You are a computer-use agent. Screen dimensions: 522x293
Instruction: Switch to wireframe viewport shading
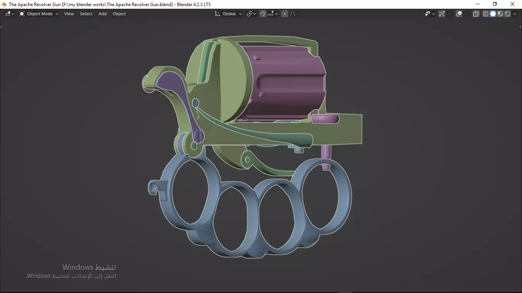click(x=486, y=14)
